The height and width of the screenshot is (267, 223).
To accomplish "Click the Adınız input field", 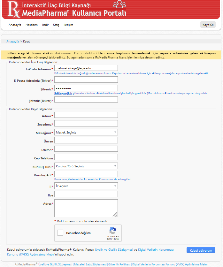I will click(x=86, y=115).
